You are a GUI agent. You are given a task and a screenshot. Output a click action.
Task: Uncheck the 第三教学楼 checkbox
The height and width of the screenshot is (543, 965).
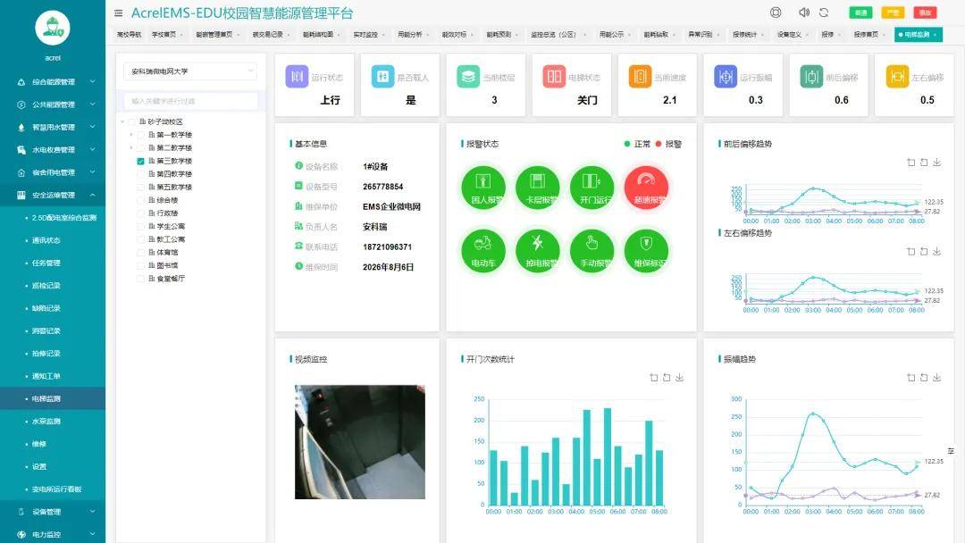pyautogui.click(x=140, y=161)
